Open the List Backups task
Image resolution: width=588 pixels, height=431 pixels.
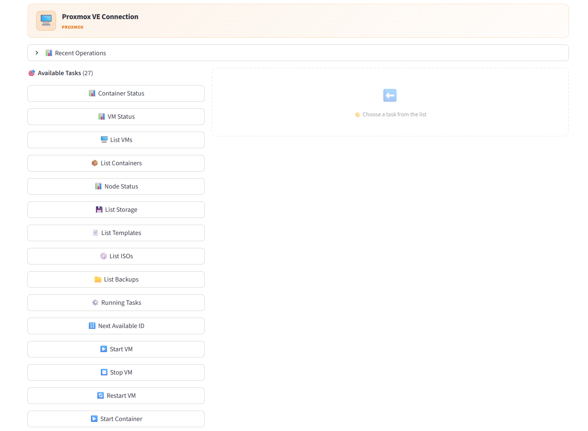(116, 279)
